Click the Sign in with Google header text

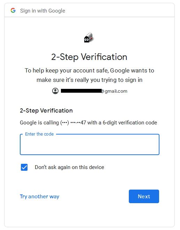[42, 11]
